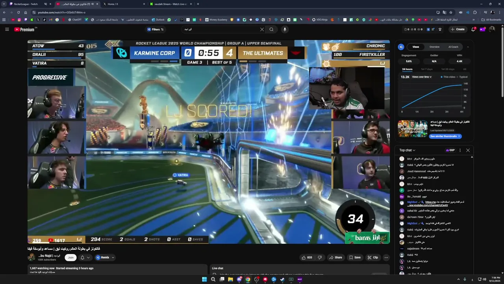This screenshot has width=504, height=284.
Task: Select the 1st 7 days range tab
Action: point(427,69)
